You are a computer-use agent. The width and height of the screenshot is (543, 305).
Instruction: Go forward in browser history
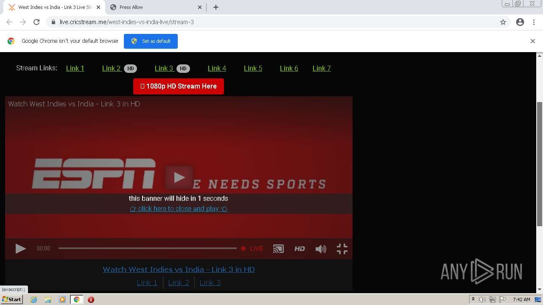tap(23, 22)
